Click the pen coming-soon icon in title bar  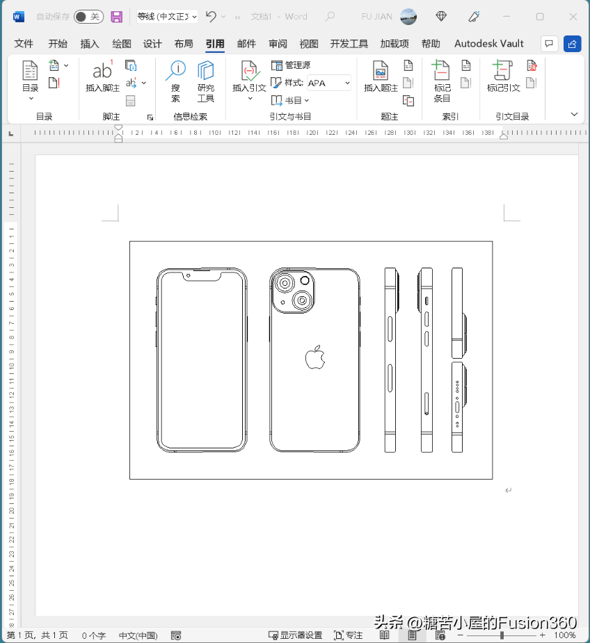[474, 17]
